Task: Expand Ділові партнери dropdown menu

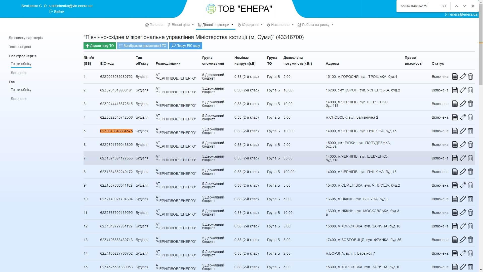Action: pos(216,25)
